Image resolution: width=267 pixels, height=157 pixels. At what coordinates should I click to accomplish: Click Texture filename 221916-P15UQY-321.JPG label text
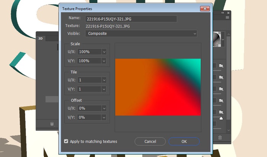(x=108, y=26)
